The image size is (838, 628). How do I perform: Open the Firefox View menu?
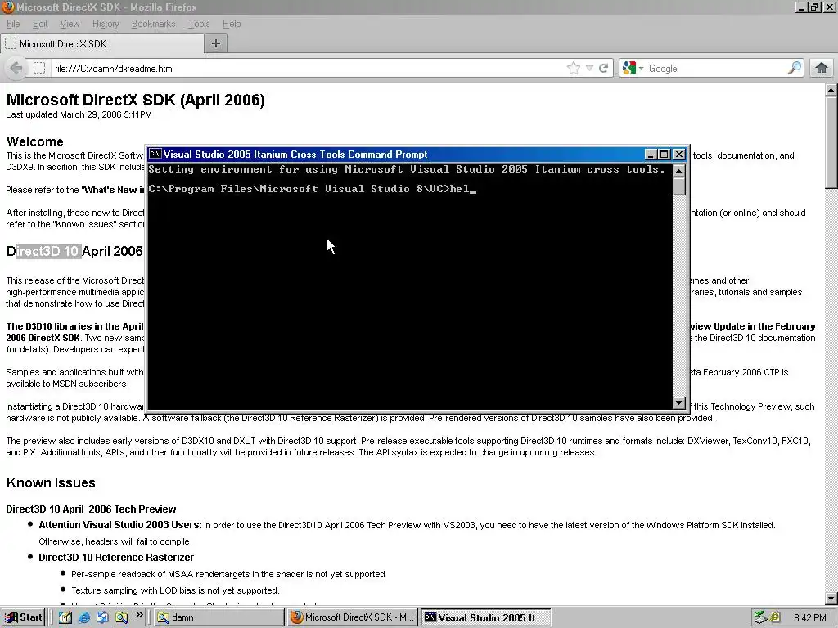pos(70,24)
